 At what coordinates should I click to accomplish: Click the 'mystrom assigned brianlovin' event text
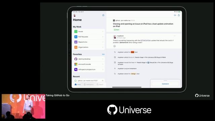tap(127, 69)
